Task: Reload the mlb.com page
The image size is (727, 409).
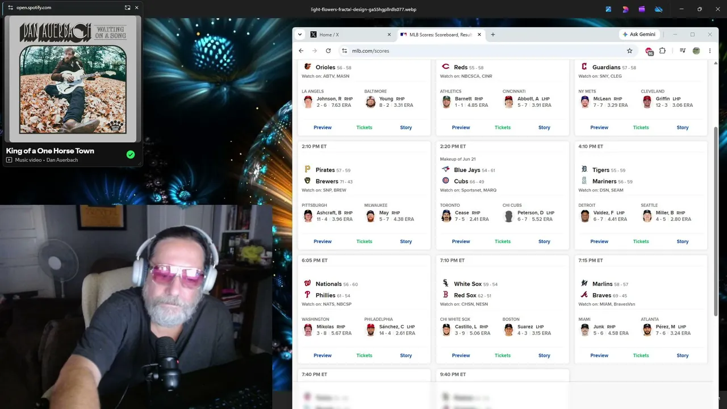Action: 328,51
